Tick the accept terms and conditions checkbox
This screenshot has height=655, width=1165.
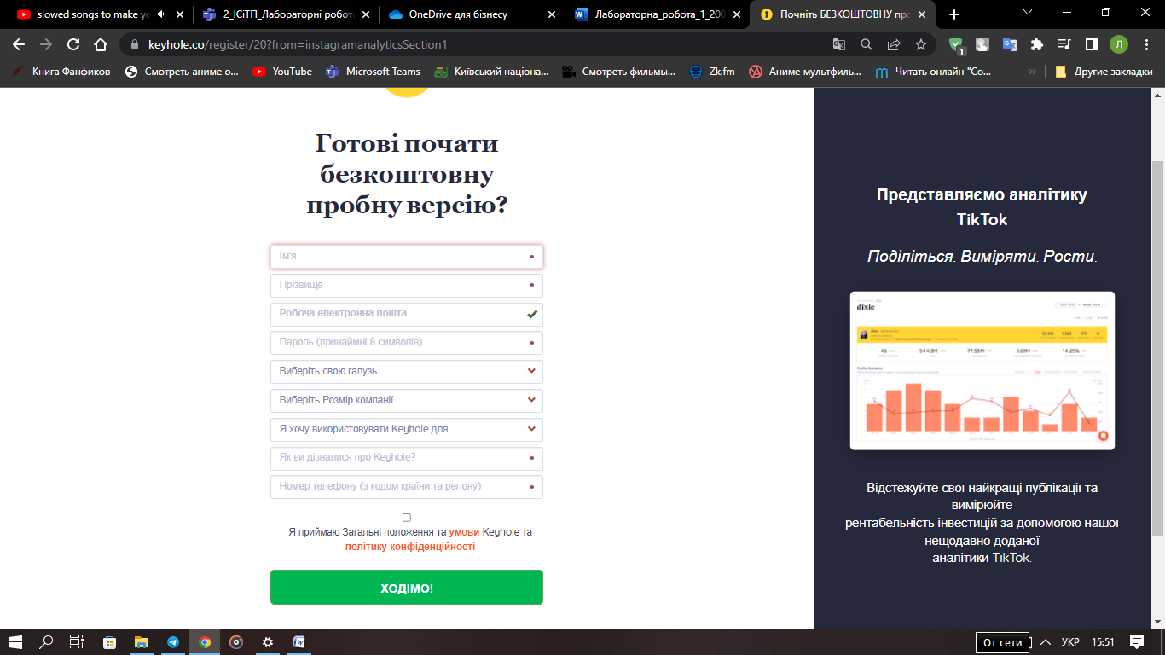tap(407, 518)
